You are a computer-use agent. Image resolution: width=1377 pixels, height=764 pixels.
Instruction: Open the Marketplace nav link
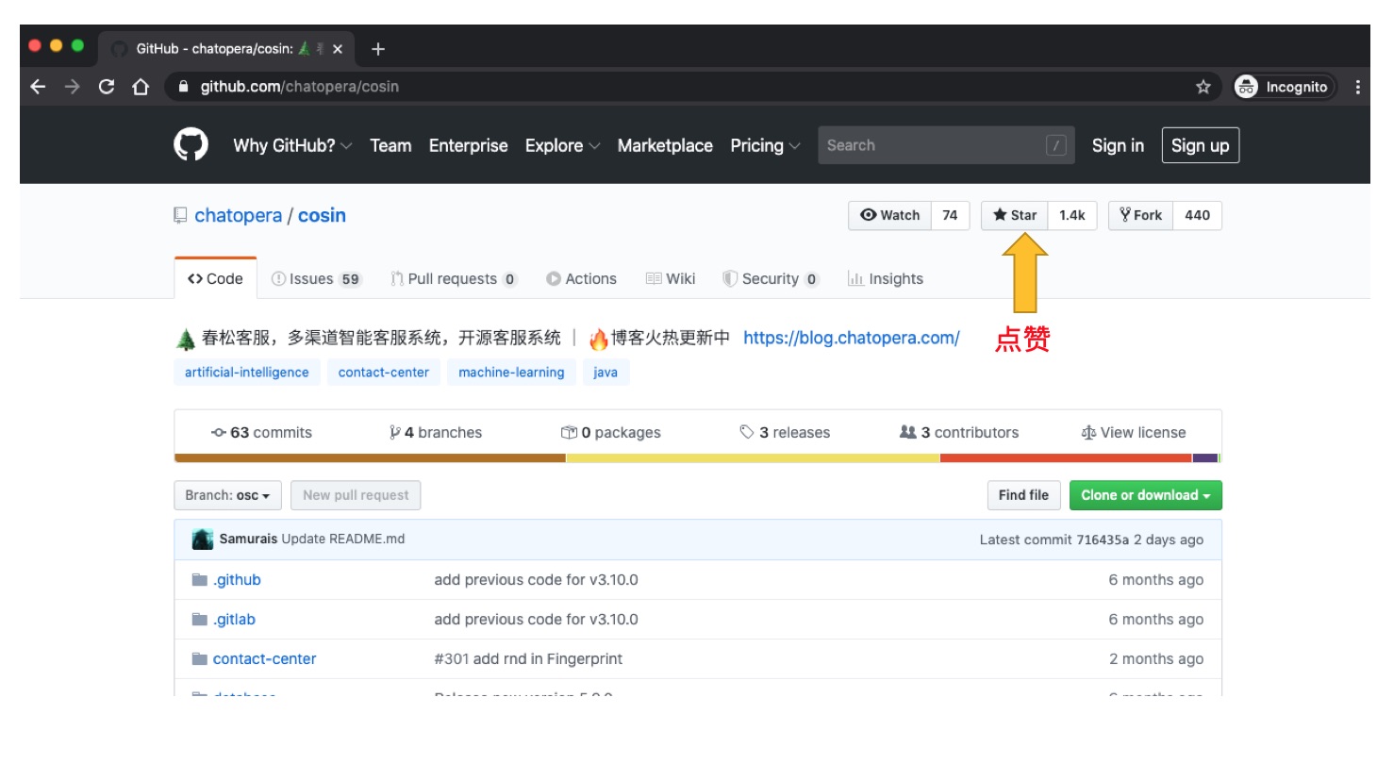point(665,145)
